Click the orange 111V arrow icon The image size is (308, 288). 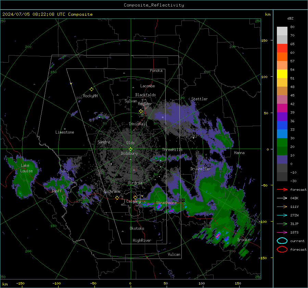(282, 206)
